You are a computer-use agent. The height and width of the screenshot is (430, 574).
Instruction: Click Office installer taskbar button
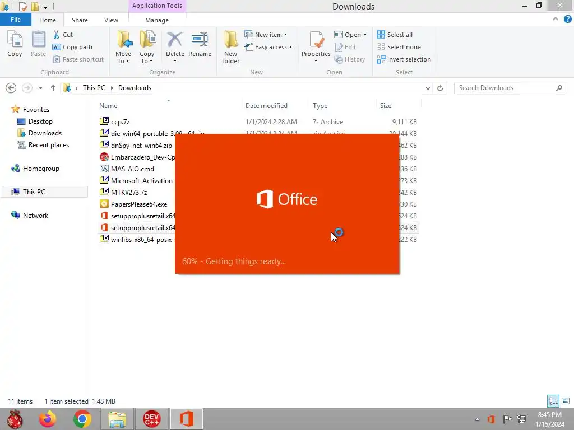click(186, 419)
